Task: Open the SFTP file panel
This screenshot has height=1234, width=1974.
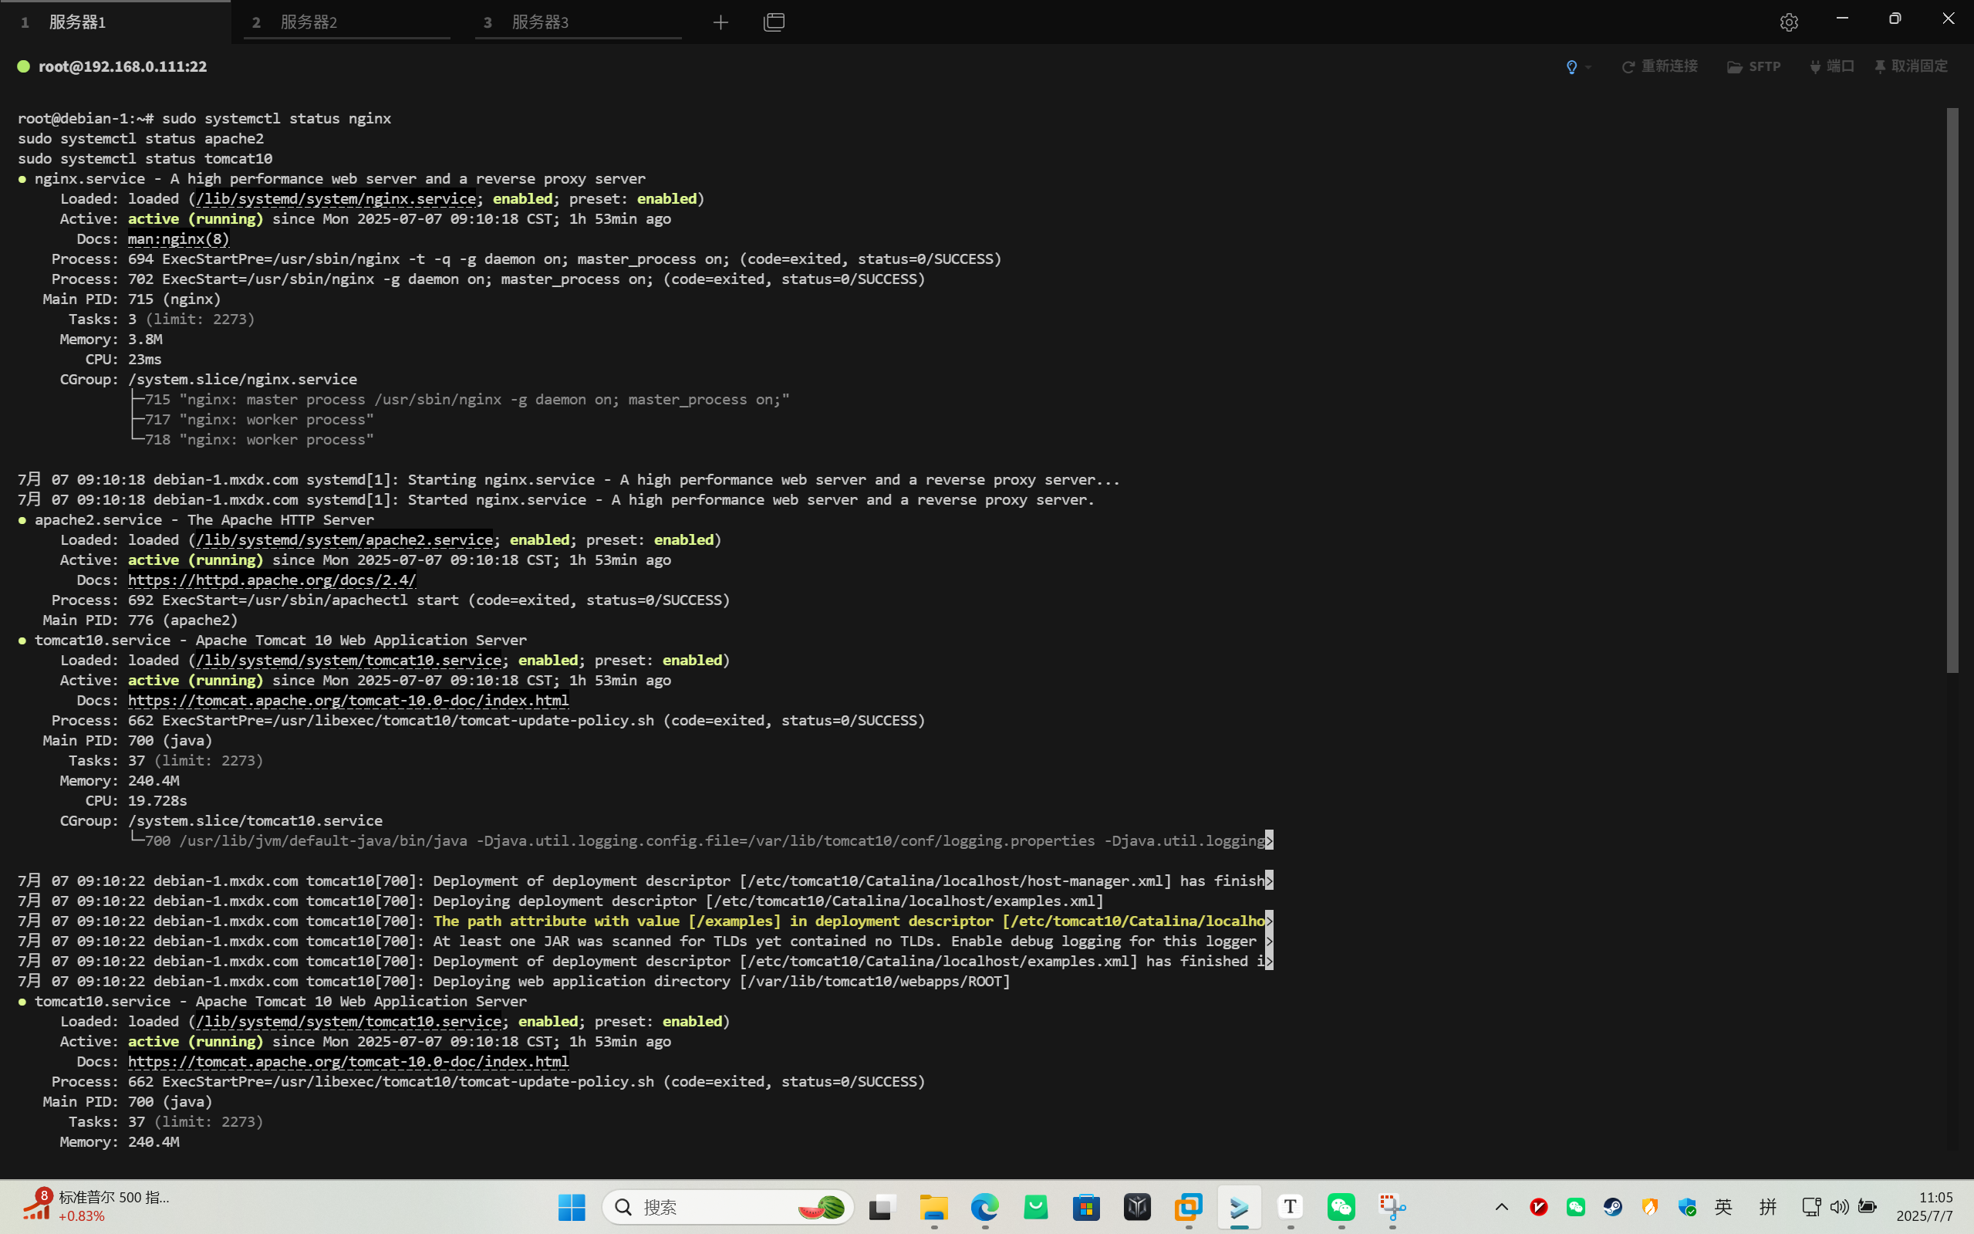Action: (x=1753, y=66)
